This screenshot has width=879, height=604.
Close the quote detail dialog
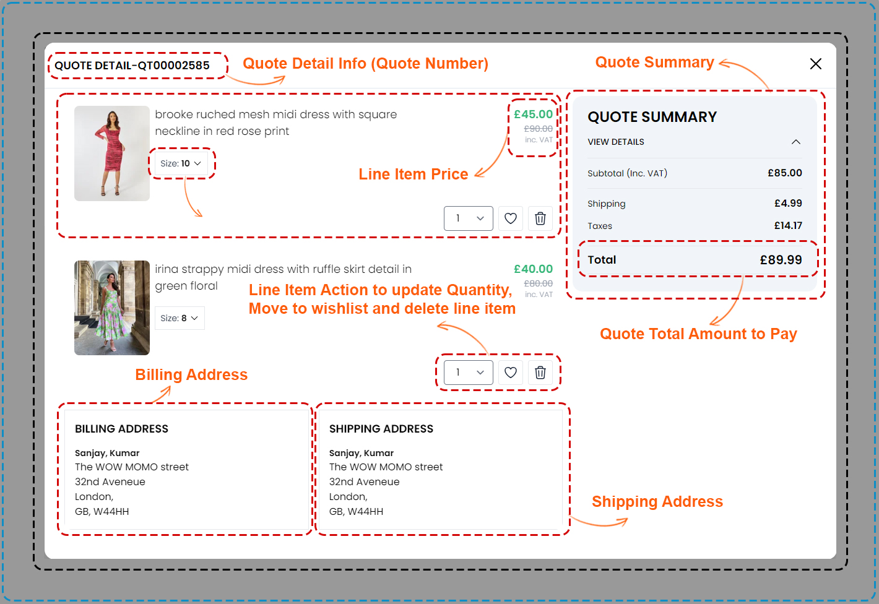click(815, 64)
